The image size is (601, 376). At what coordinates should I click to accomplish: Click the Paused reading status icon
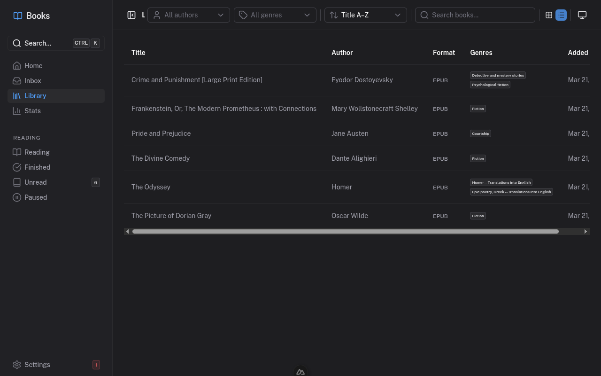click(x=17, y=197)
